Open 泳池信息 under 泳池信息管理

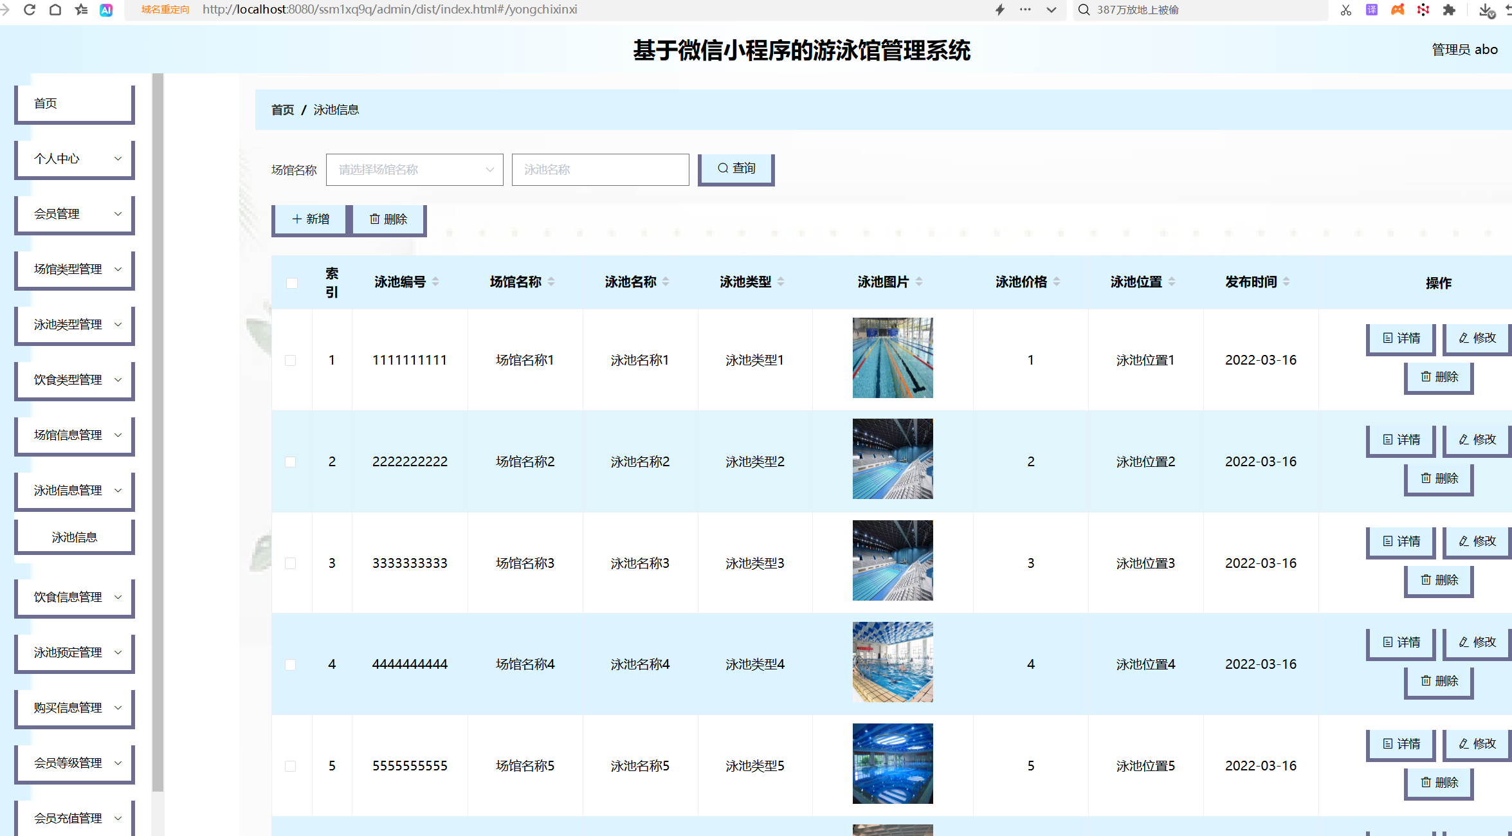coord(74,536)
